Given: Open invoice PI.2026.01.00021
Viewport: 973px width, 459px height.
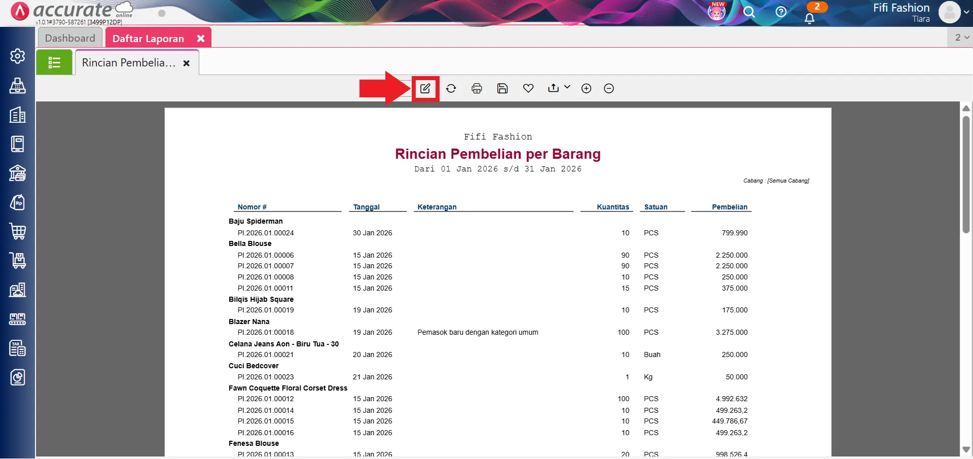Looking at the screenshot, I should [x=266, y=355].
